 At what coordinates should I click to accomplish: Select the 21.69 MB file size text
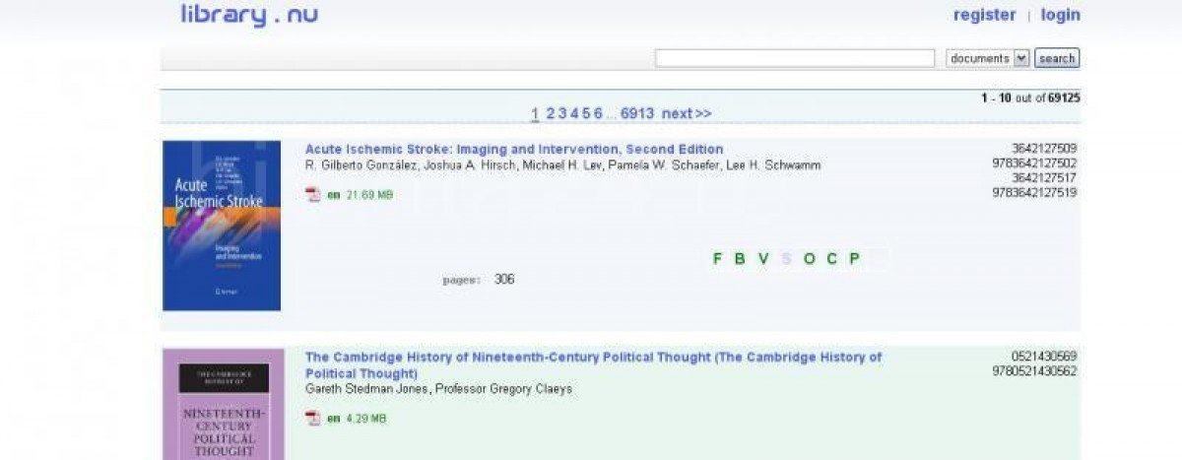pyautogui.click(x=369, y=195)
